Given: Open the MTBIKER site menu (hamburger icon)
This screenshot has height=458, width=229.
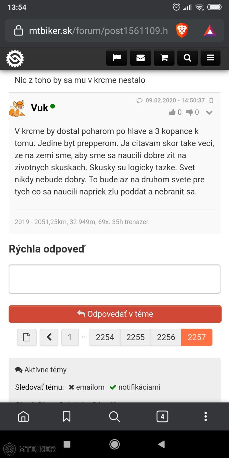Looking at the screenshot, I should pos(210,58).
